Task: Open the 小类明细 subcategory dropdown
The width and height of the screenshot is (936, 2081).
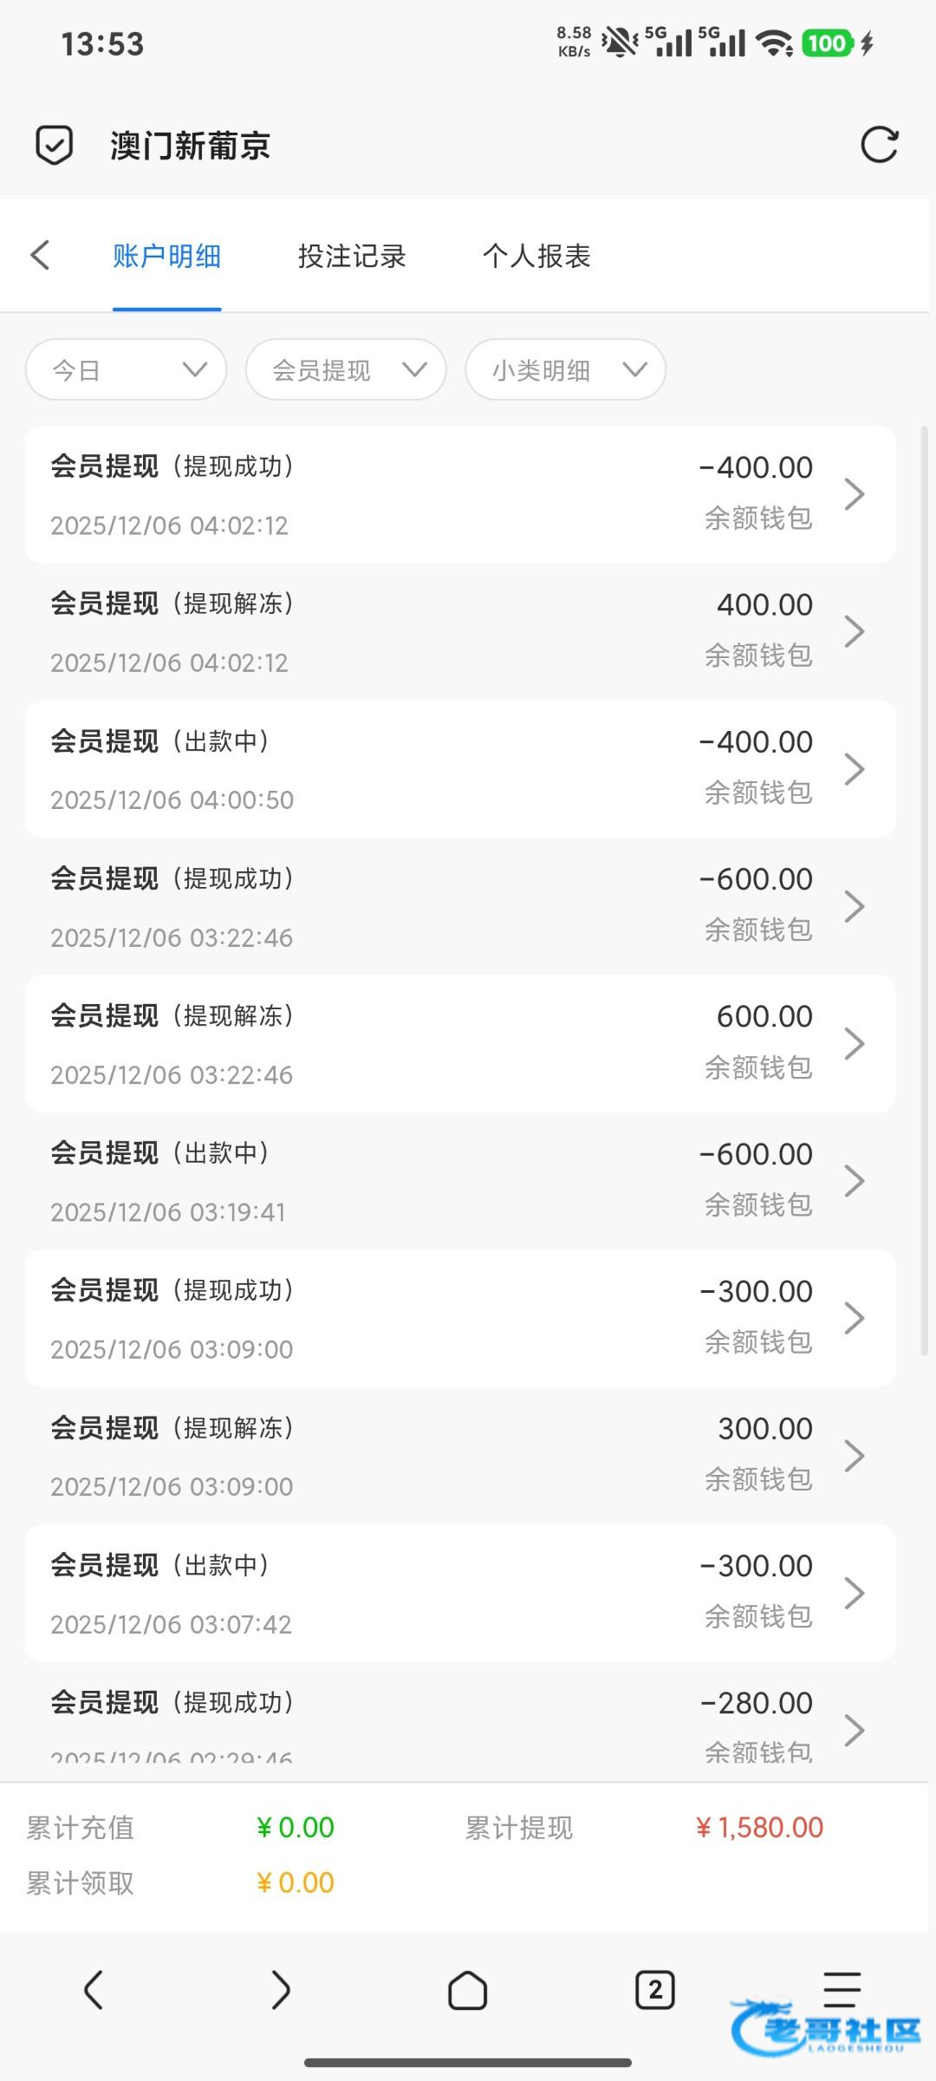Action: [565, 370]
